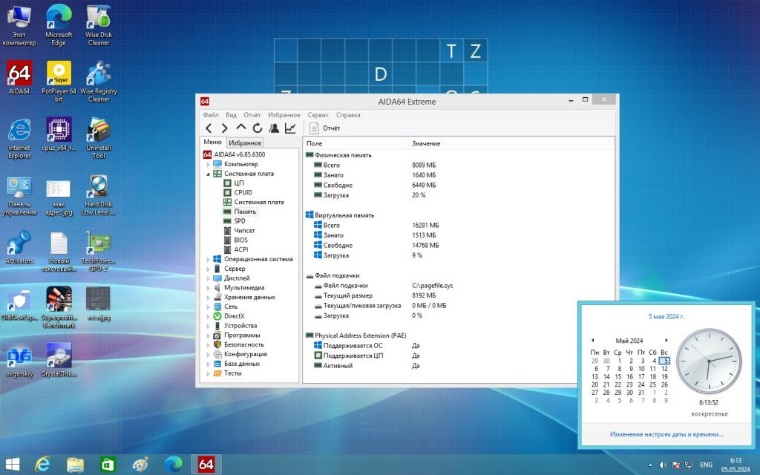Open Wise Disk Cleaner desktop shortcut
Image resolution: width=760 pixels, height=475 pixels.
pos(99,25)
